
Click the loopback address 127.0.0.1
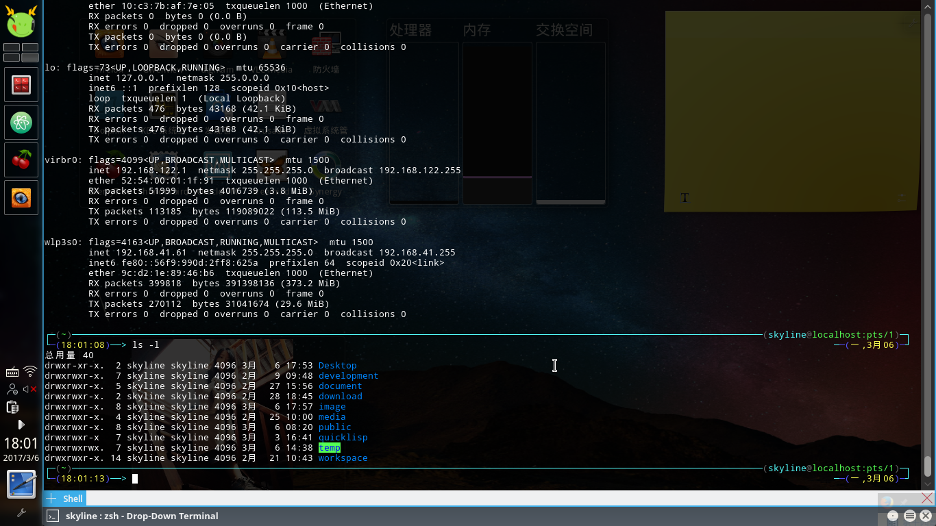140,78
